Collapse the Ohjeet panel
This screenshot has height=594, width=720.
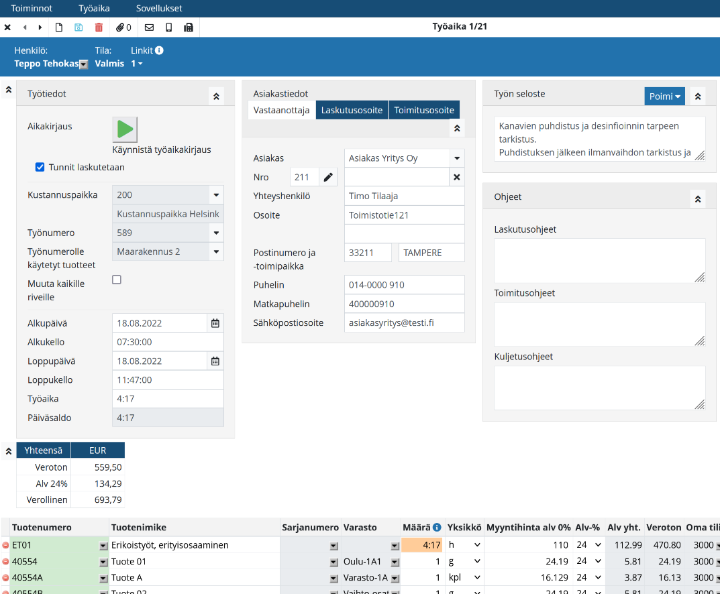[x=698, y=198]
